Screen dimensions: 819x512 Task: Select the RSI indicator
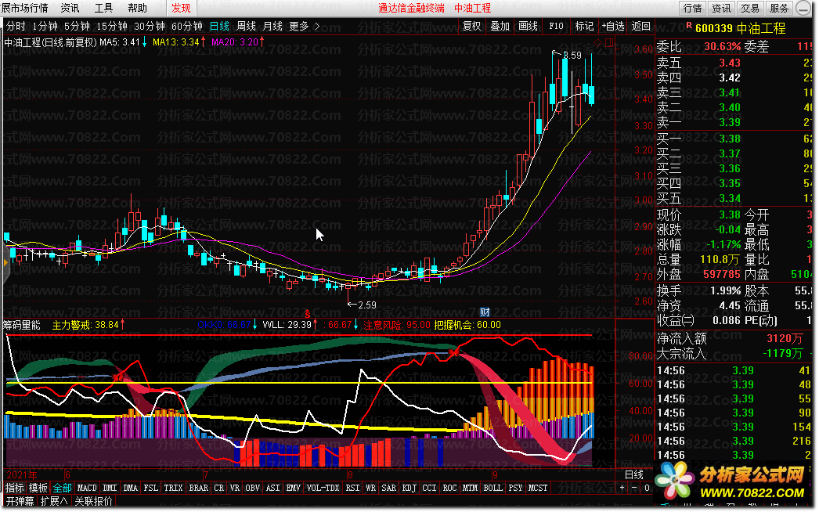pos(352,488)
